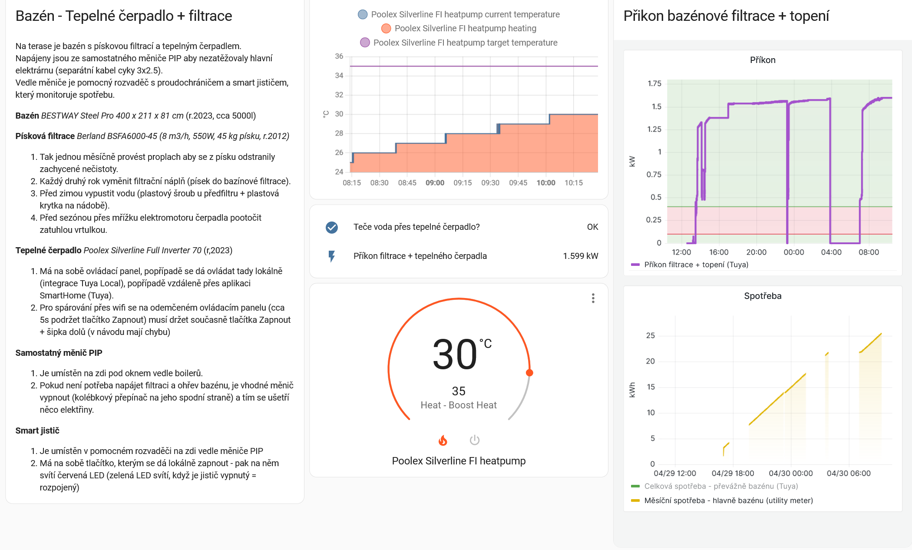This screenshot has height=550, width=912.
Task: Open filtration power consumption row
Action: (420, 256)
